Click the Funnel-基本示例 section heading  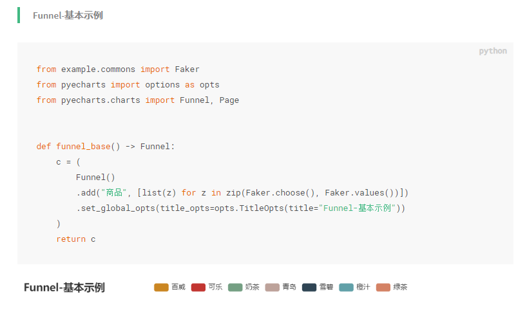(68, 15)
